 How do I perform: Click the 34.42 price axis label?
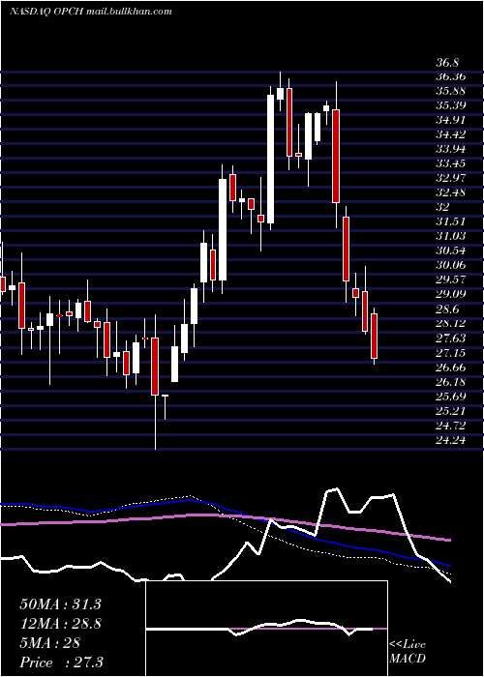451,135
